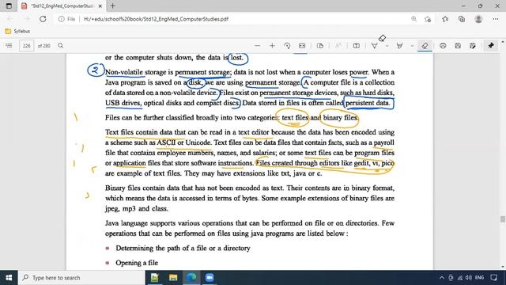Select the Draw pen tool

pos(374,46)
